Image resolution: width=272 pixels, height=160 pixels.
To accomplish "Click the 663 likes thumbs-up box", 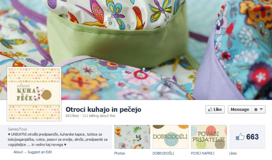I will pyautogui.click(x=247, y=137).
